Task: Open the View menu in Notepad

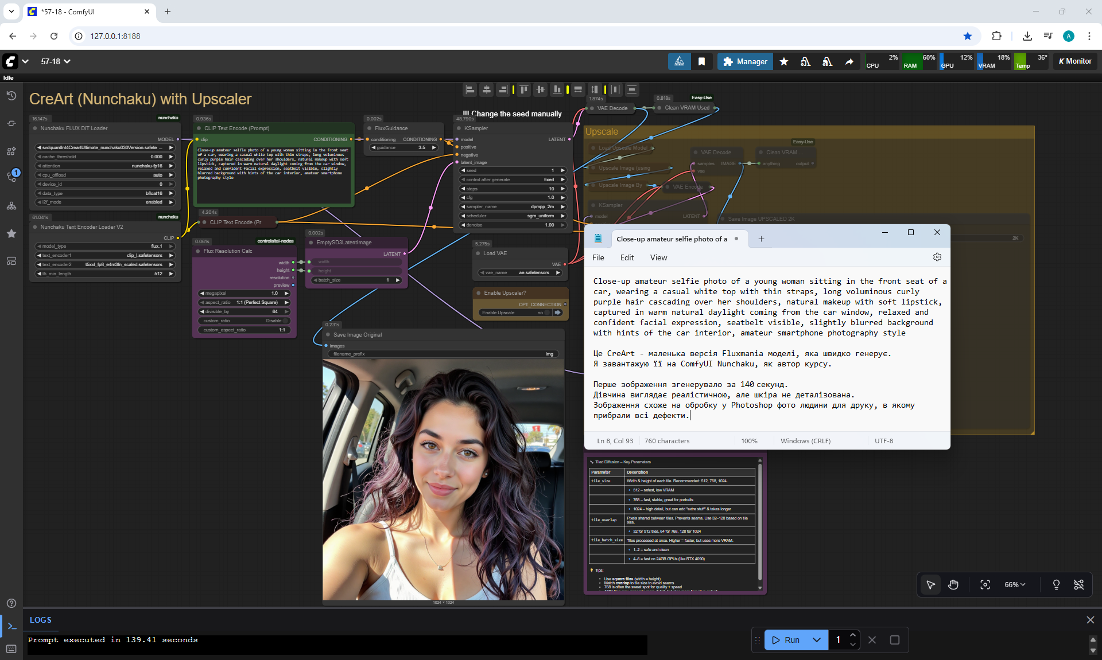Action: [x=658, y=257]
